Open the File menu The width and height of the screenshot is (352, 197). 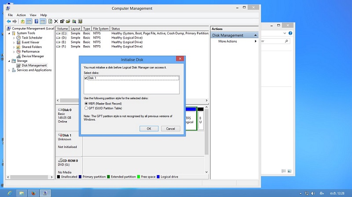click(x=10, y=15)
